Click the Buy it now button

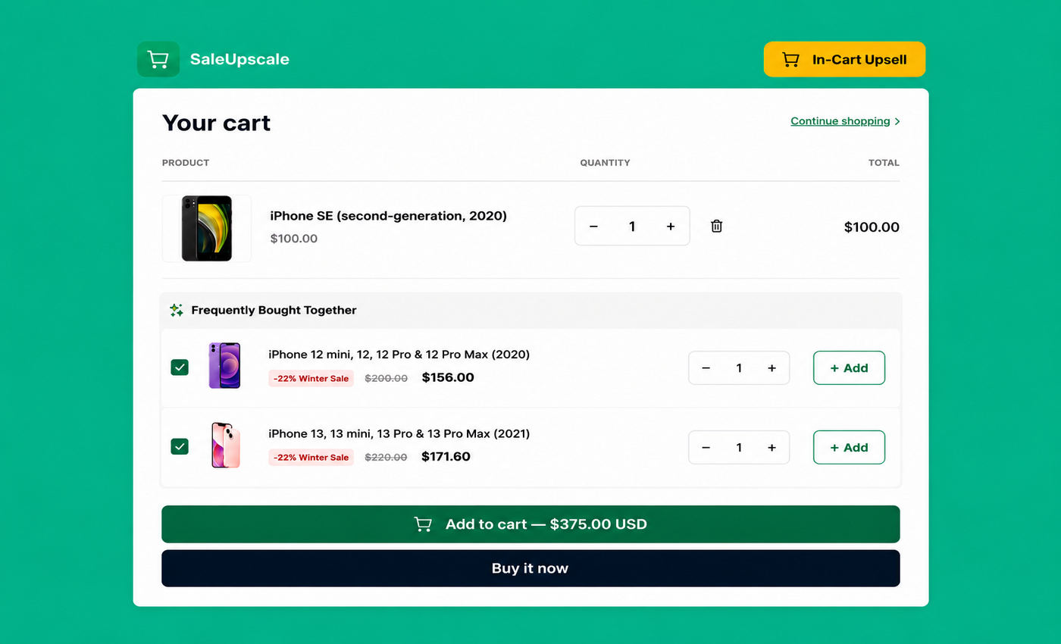click(530, 568)
